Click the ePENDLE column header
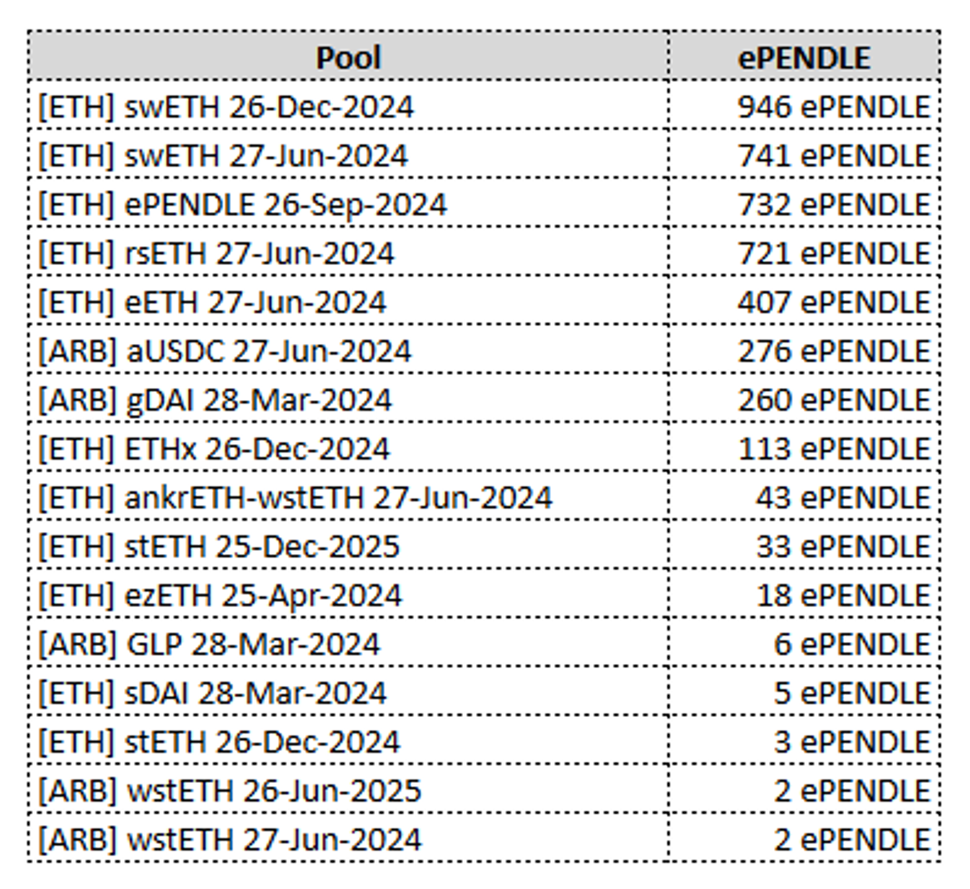The image size is (970, 889). click(804, 58)
